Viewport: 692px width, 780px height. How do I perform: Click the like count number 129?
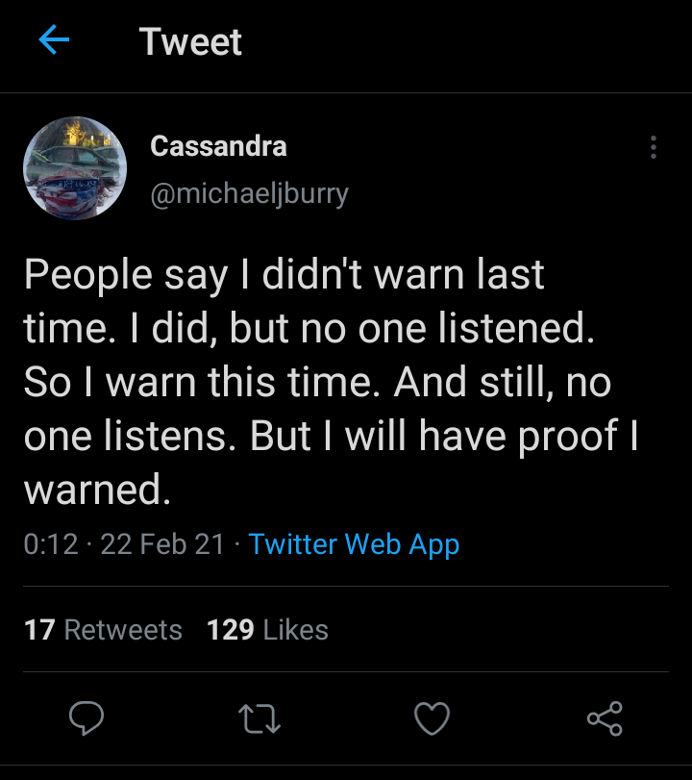[231, 630]
